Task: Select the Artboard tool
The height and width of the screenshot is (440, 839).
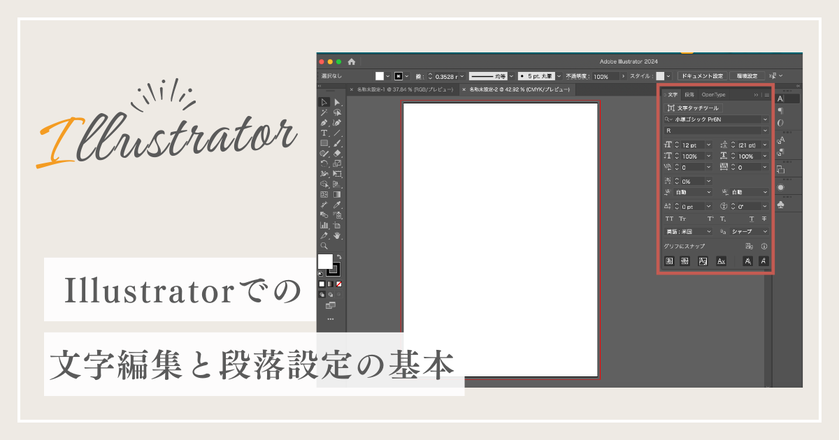Action: (337, 225)
